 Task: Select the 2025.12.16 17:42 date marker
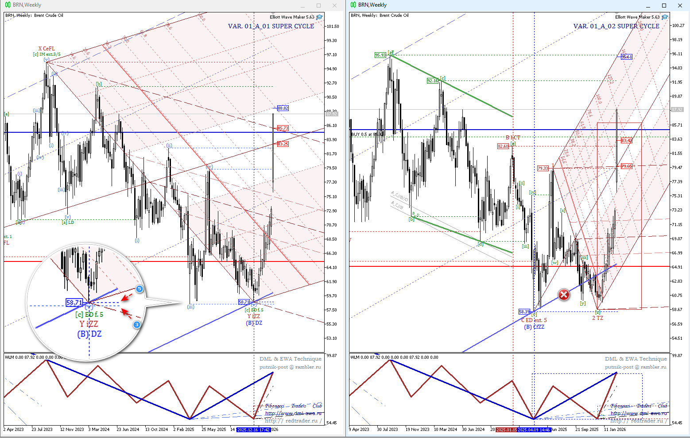click(x=253, y=430)
